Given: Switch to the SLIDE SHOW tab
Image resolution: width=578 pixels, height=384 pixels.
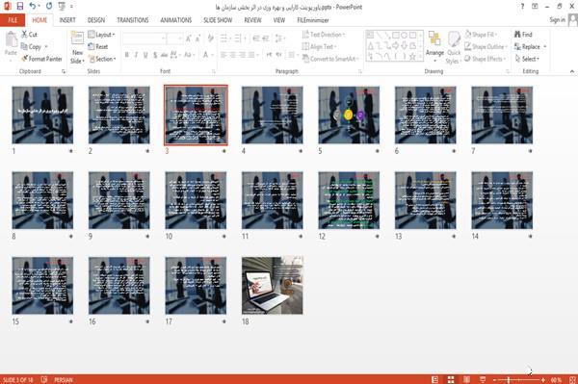Looking at the screenshot, I should tap(218, 20).
